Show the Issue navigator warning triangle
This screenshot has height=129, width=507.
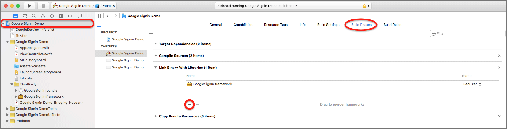(43, 16)
